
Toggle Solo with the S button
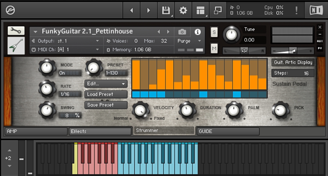214,32
